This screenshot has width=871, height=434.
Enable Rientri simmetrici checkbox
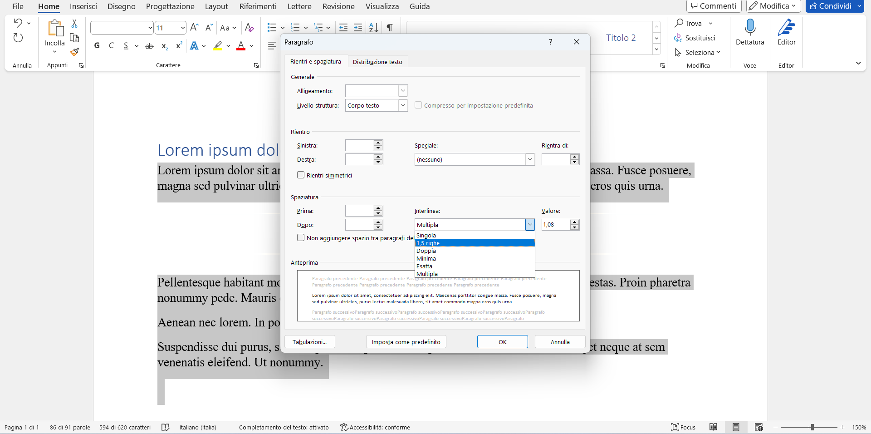coord(301,175)
